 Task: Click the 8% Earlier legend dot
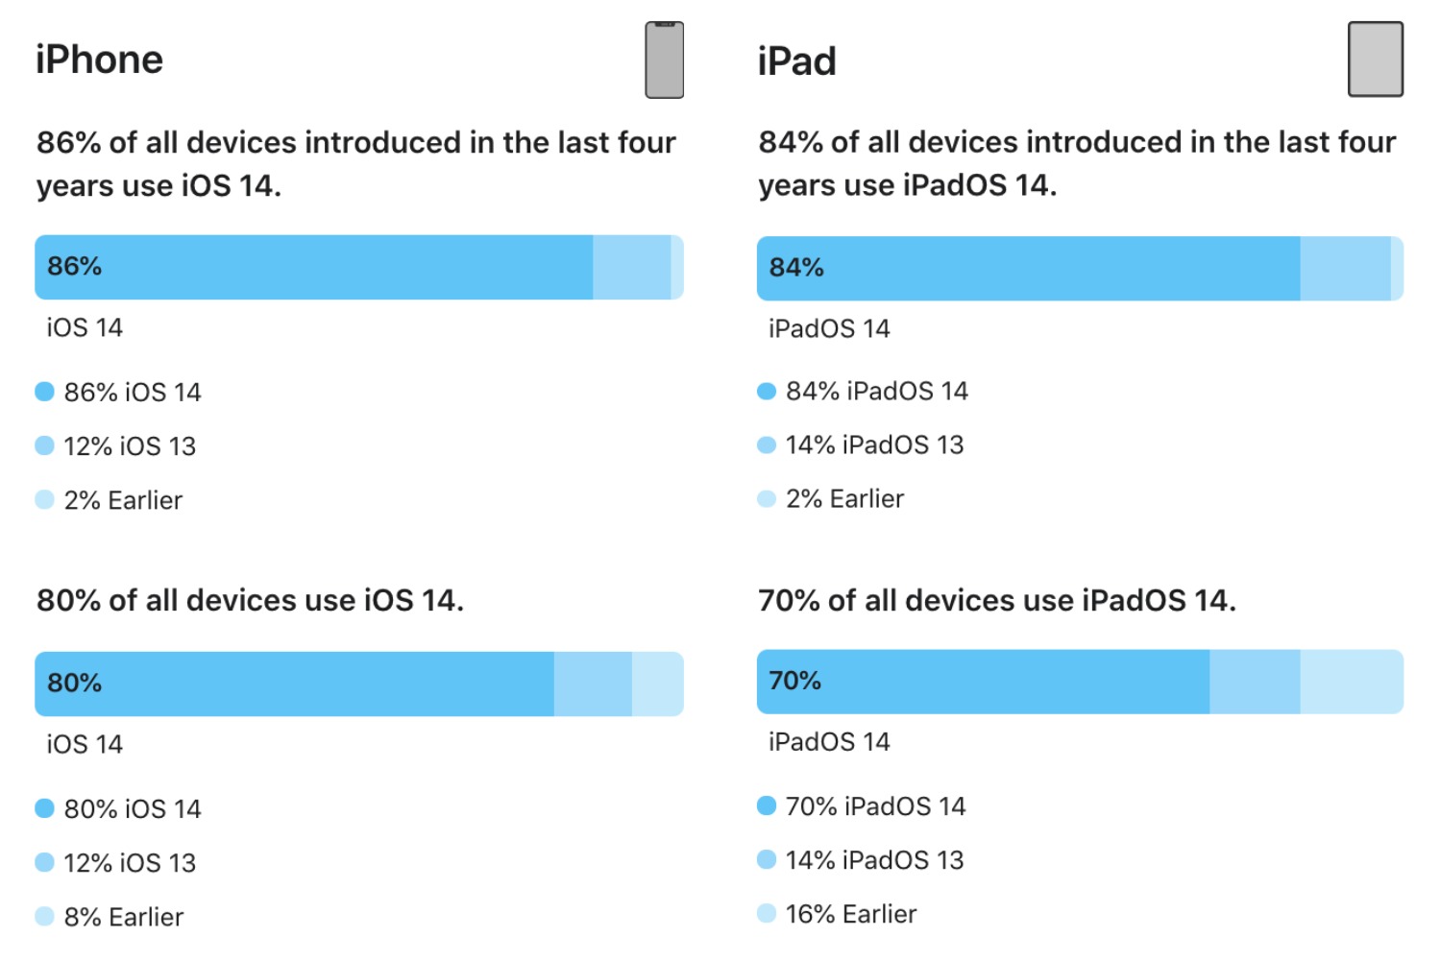click(x=44, y=917)
